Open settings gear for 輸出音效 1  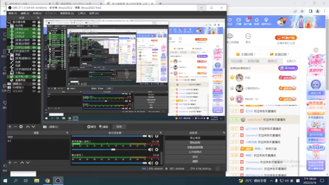tap(157, 163)
